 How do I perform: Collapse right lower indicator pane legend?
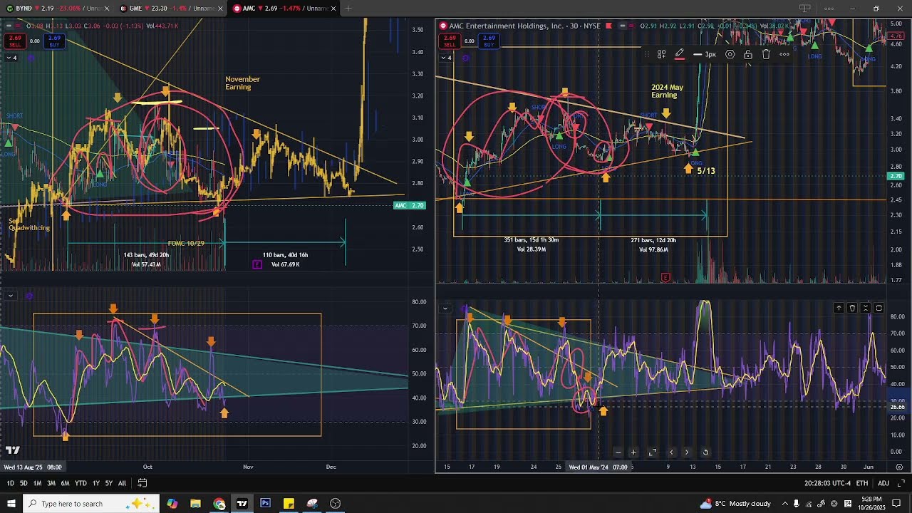(445, 309)
